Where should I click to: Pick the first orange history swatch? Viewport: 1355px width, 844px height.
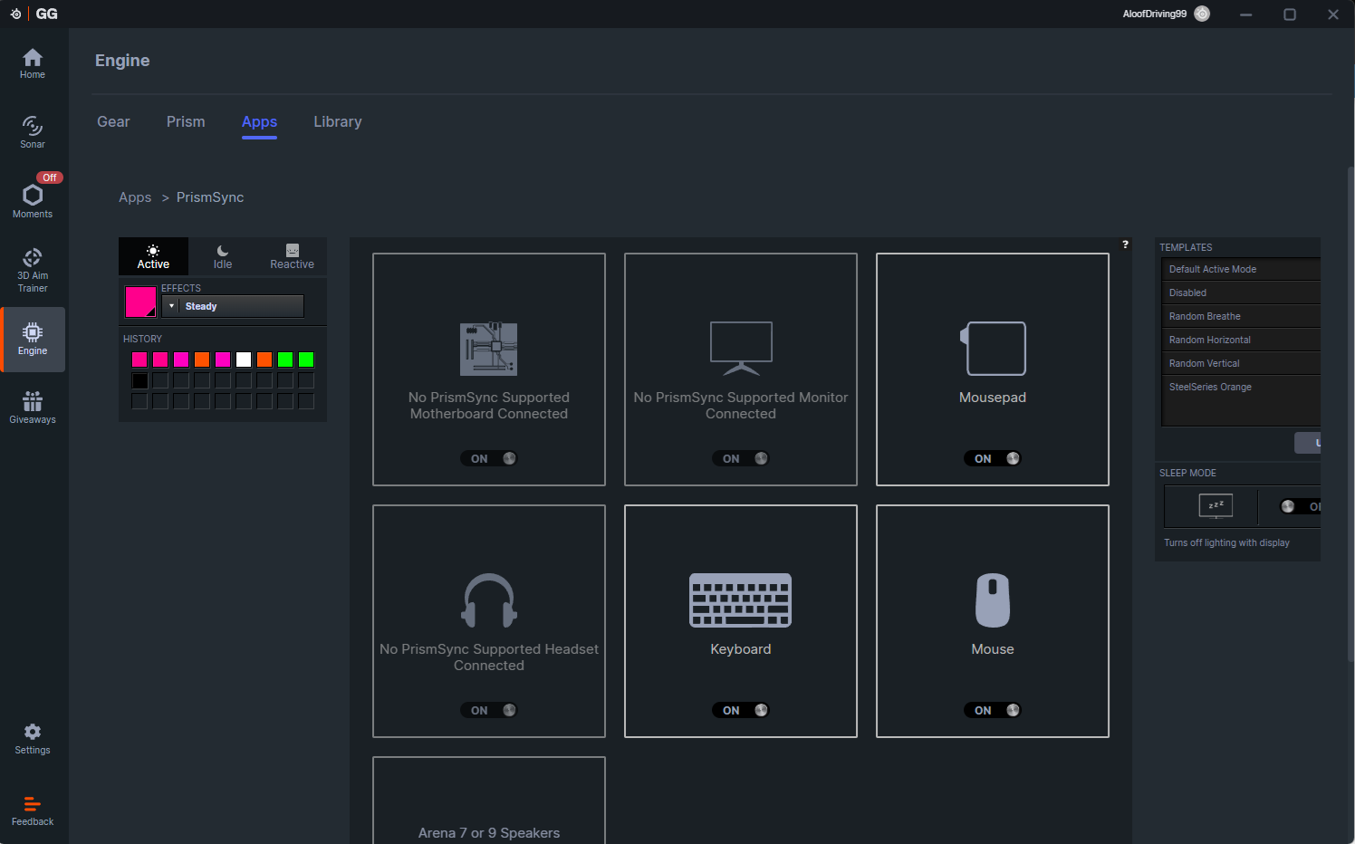[x=202, y=360]
